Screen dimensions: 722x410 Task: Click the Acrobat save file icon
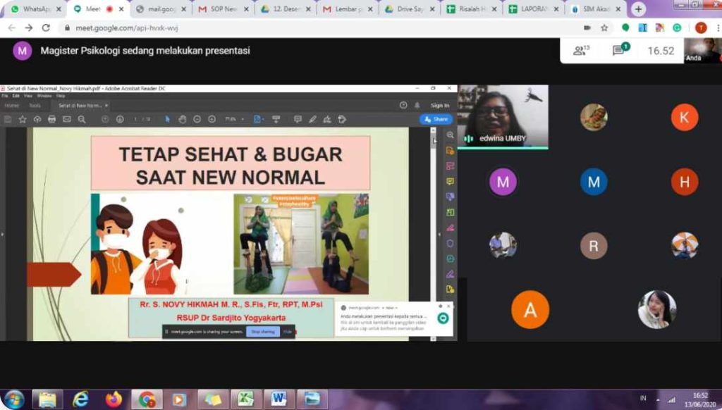(8, 120)
